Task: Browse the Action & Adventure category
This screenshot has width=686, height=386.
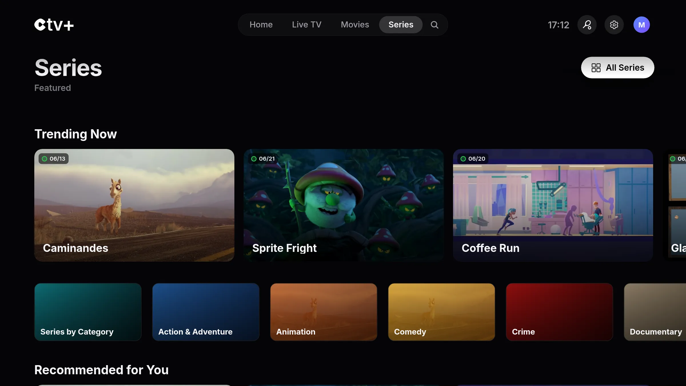Action: 206,312
